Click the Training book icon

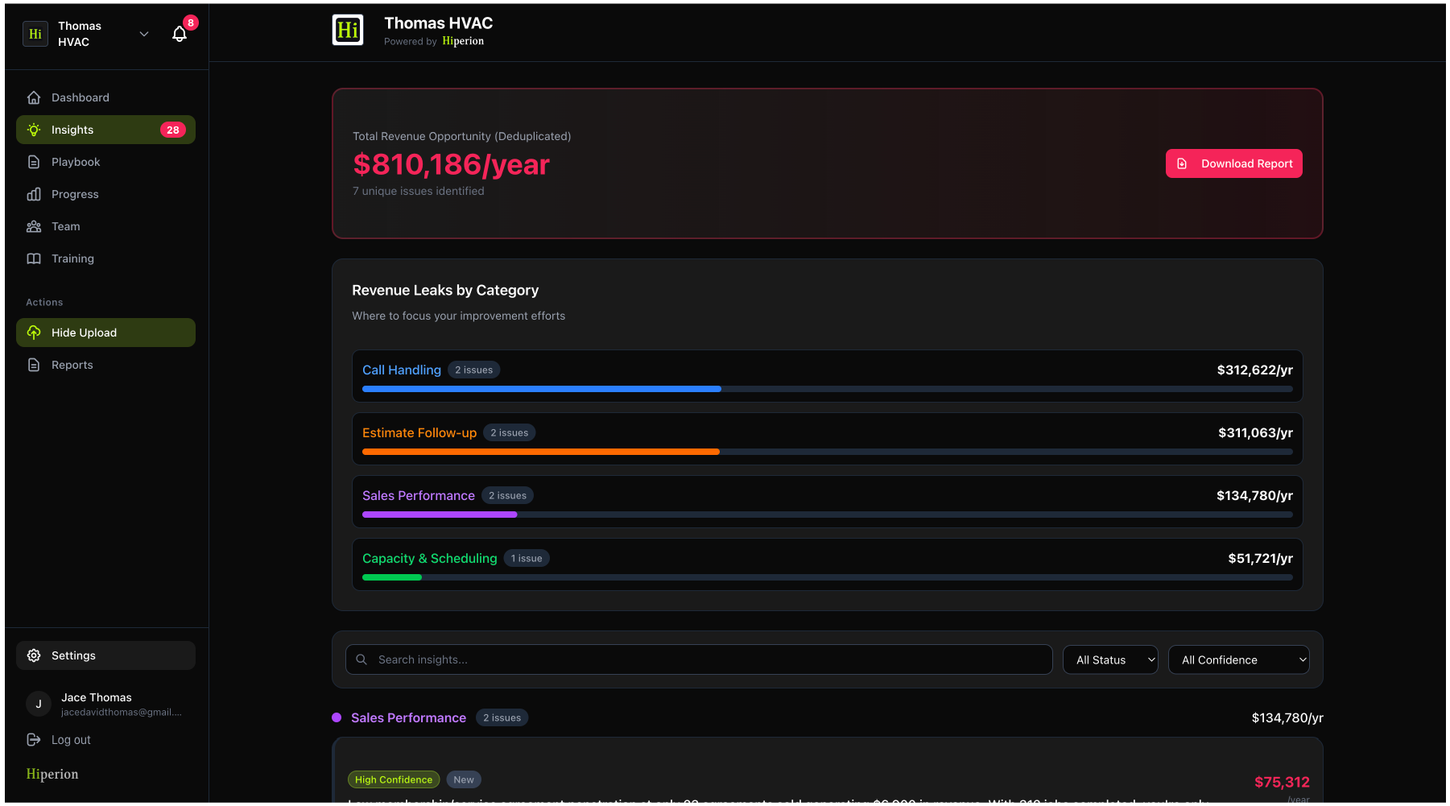pos(34,258)
